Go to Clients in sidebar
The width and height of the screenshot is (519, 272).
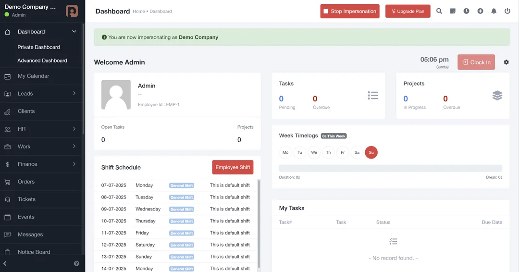[26, 111]
